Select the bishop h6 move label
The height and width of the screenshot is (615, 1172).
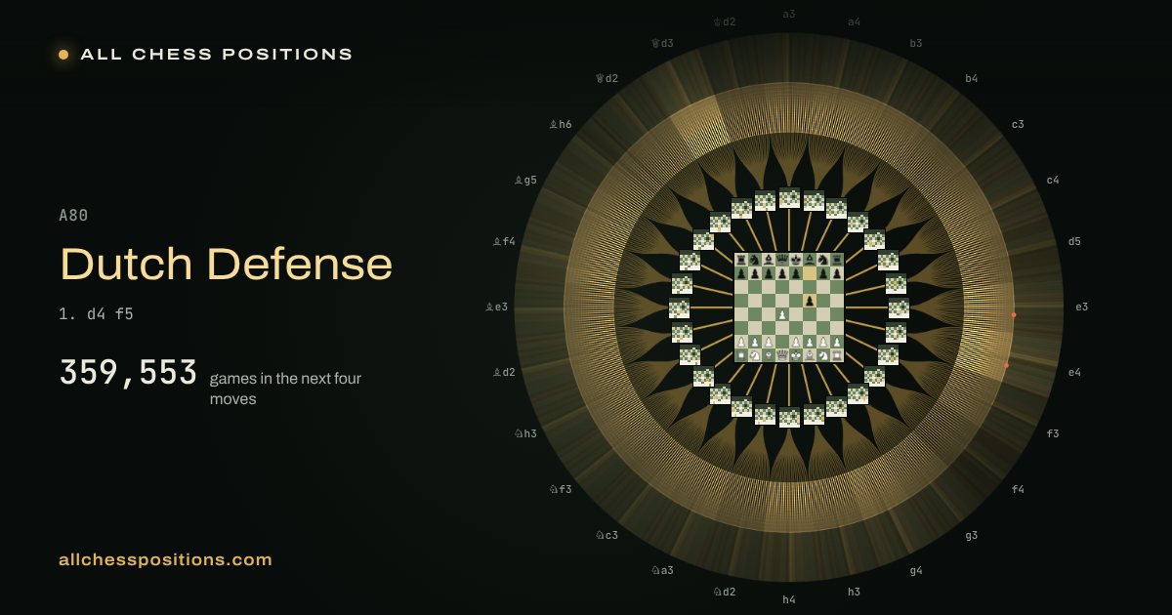point(561,124)
